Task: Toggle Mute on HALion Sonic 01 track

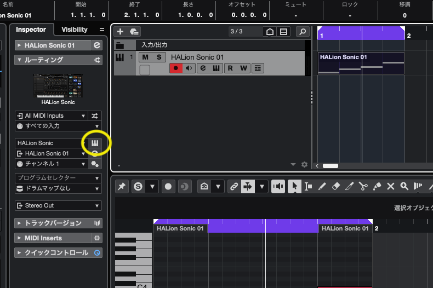Action: click(x=145, y=57)
